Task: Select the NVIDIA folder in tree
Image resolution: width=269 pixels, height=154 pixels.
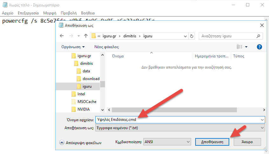Action: 83,109
